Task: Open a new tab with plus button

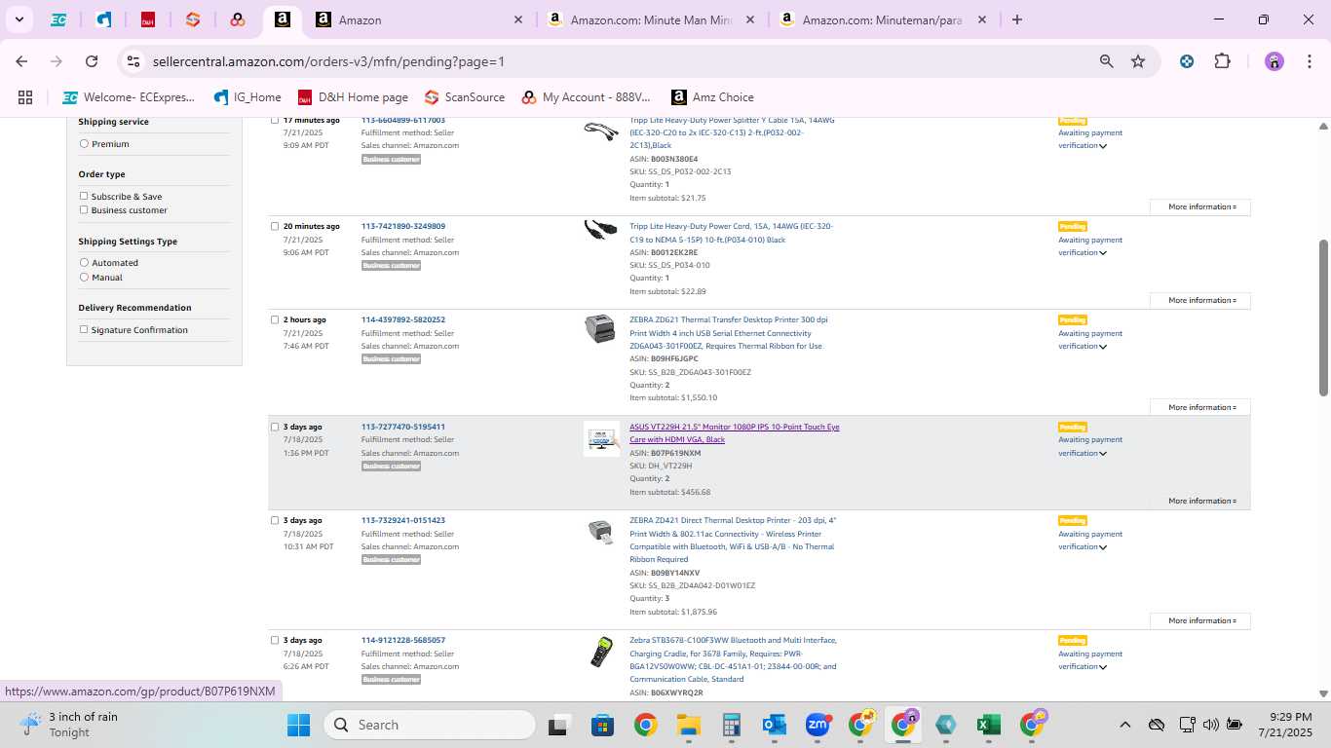Action: coord(1017,19)
